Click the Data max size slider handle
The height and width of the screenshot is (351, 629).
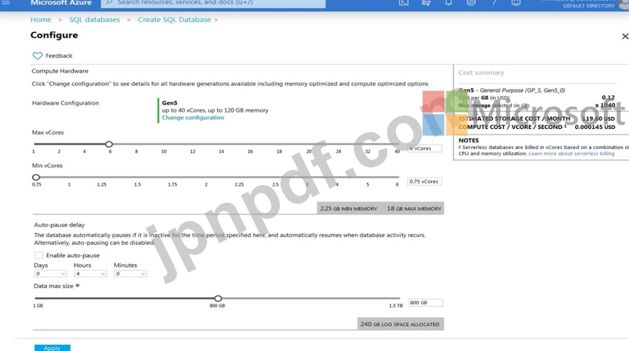click(218, 299)
